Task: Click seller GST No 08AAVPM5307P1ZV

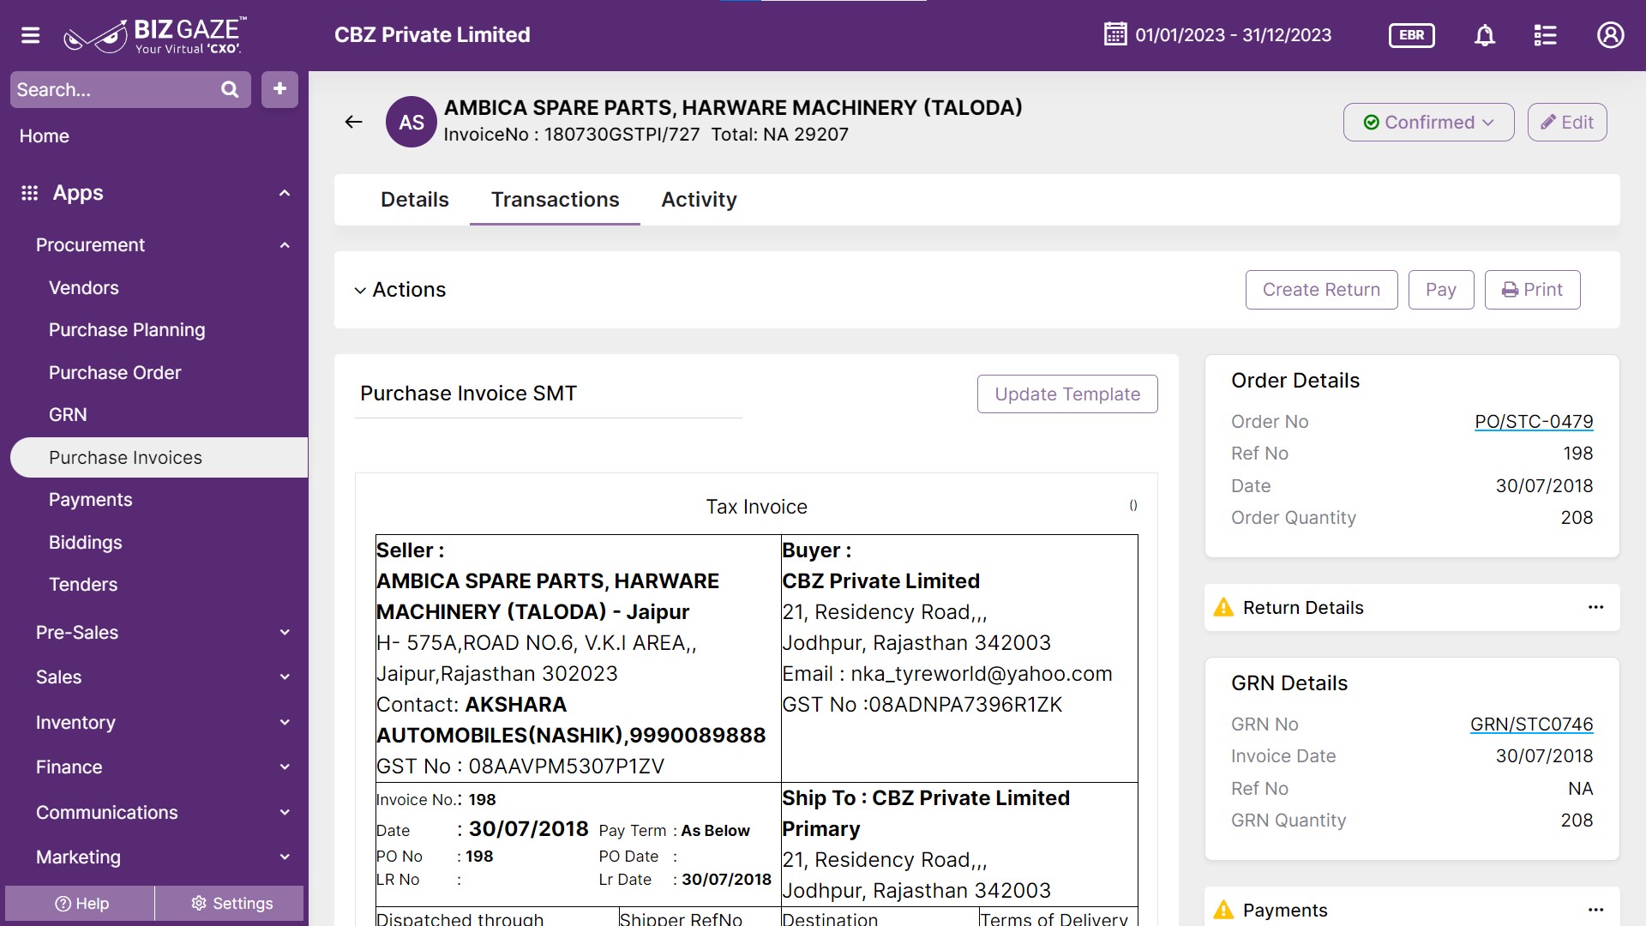Action: (x=566, y=767)
